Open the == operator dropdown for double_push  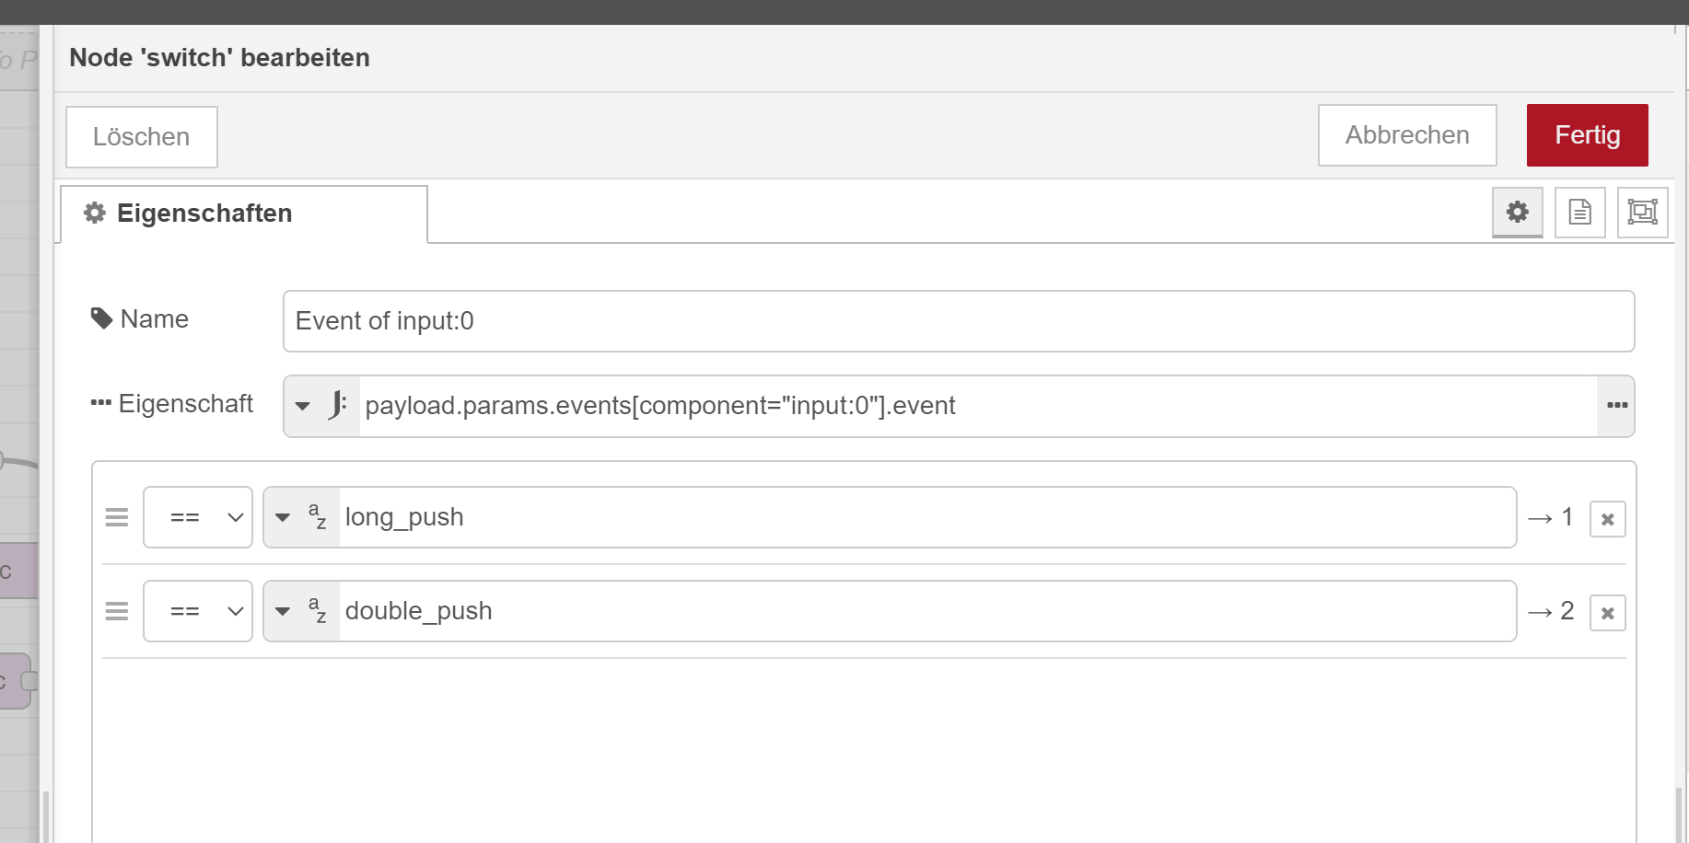(198, 611)
